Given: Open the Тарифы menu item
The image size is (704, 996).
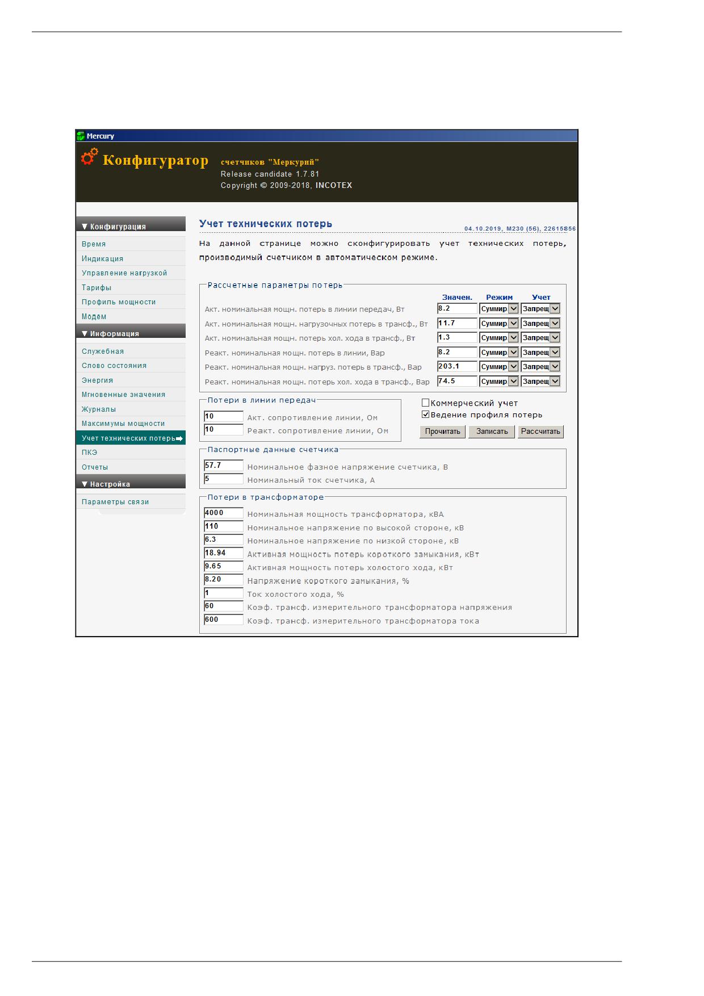Looking at the screenshot, I should click(97, 288).
